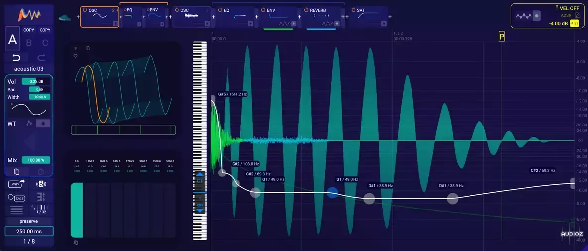Click the up arrow above G1 on the keyboard
Image resolution: width=588 pixels, height=251 pixels.
(200, 174)
